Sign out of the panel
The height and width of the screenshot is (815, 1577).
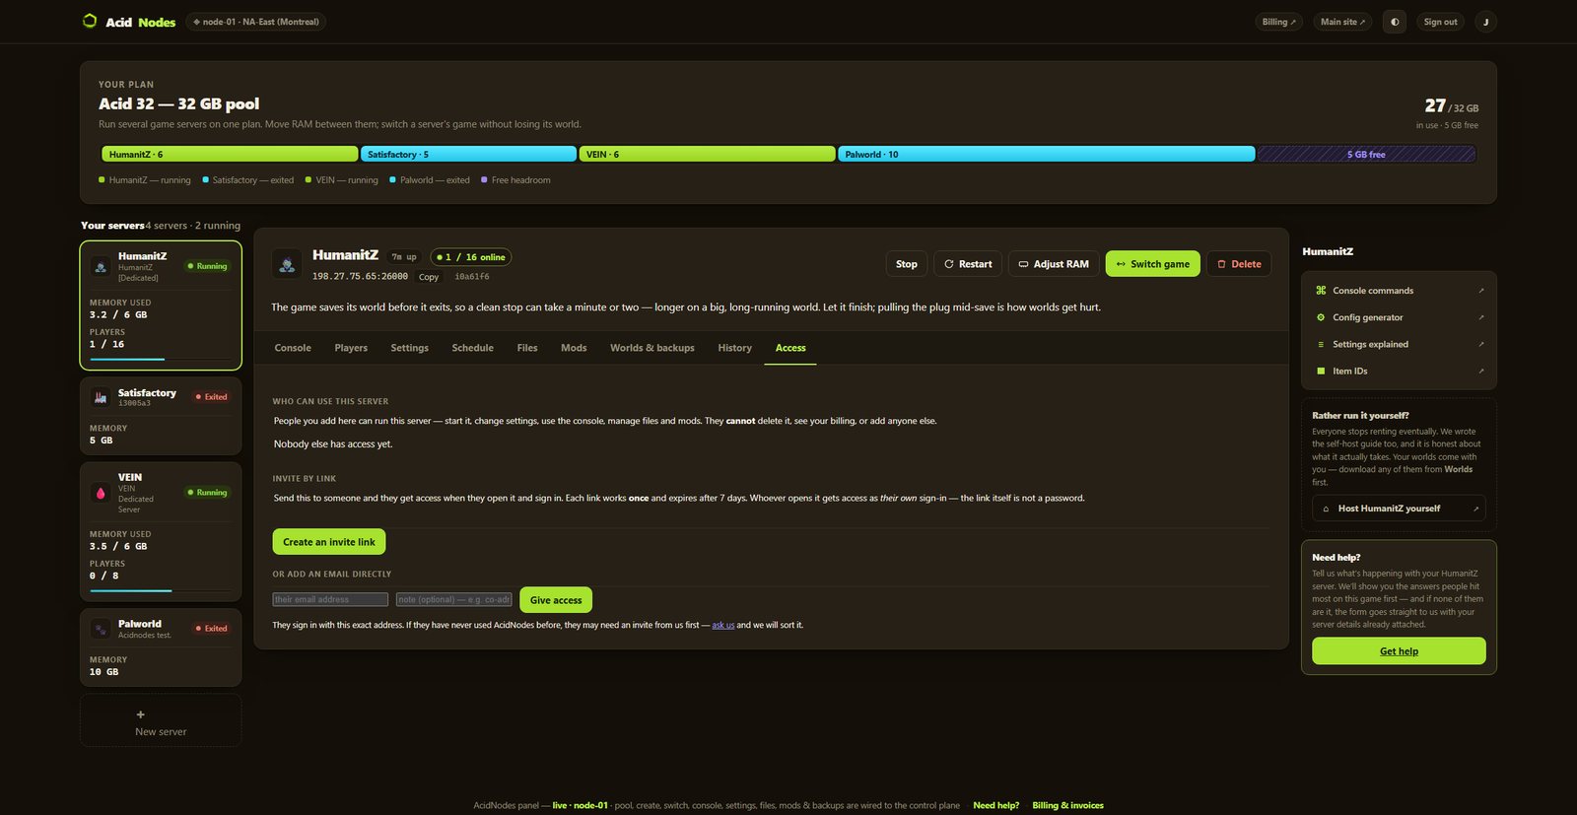click(1440, 22)
